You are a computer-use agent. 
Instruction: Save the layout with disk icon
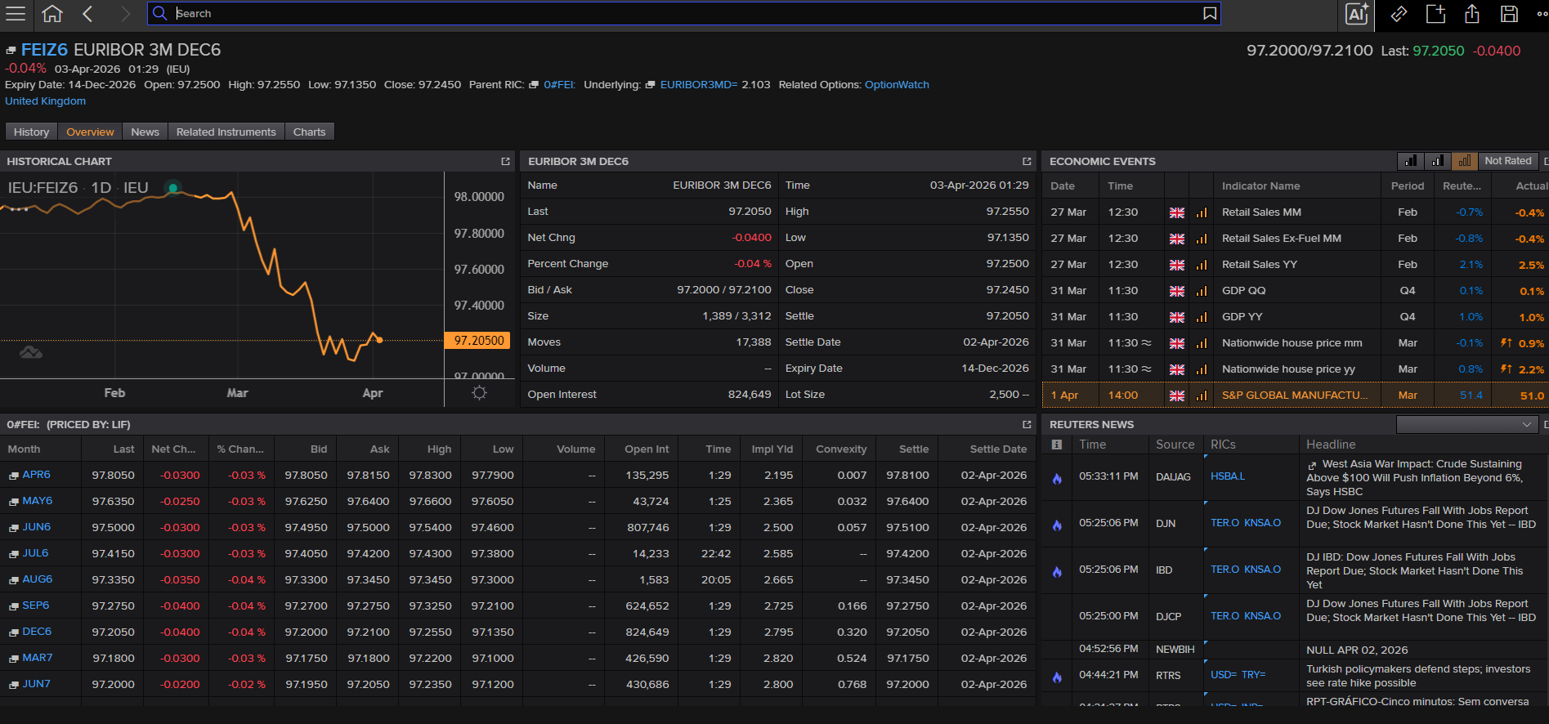point(1509,14)
